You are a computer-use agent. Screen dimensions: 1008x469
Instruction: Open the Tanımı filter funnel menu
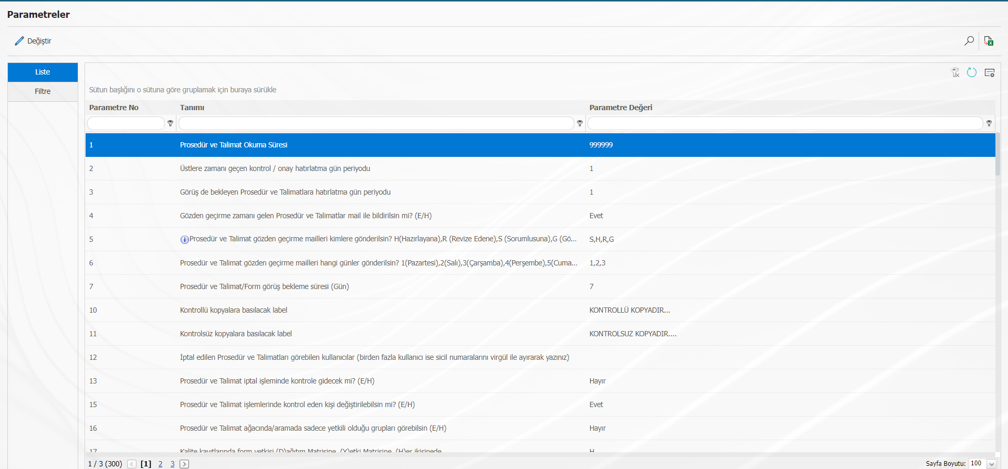pos(580,123)
